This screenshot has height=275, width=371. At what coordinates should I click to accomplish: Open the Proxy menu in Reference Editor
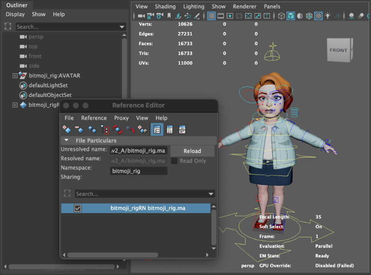pyautogui.click(x=121, y=118)
